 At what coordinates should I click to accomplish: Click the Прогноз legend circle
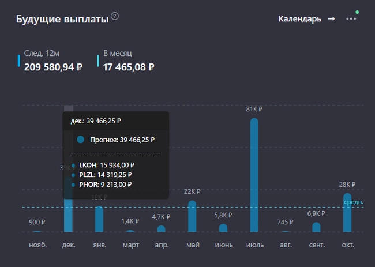[x=81, y=140]
